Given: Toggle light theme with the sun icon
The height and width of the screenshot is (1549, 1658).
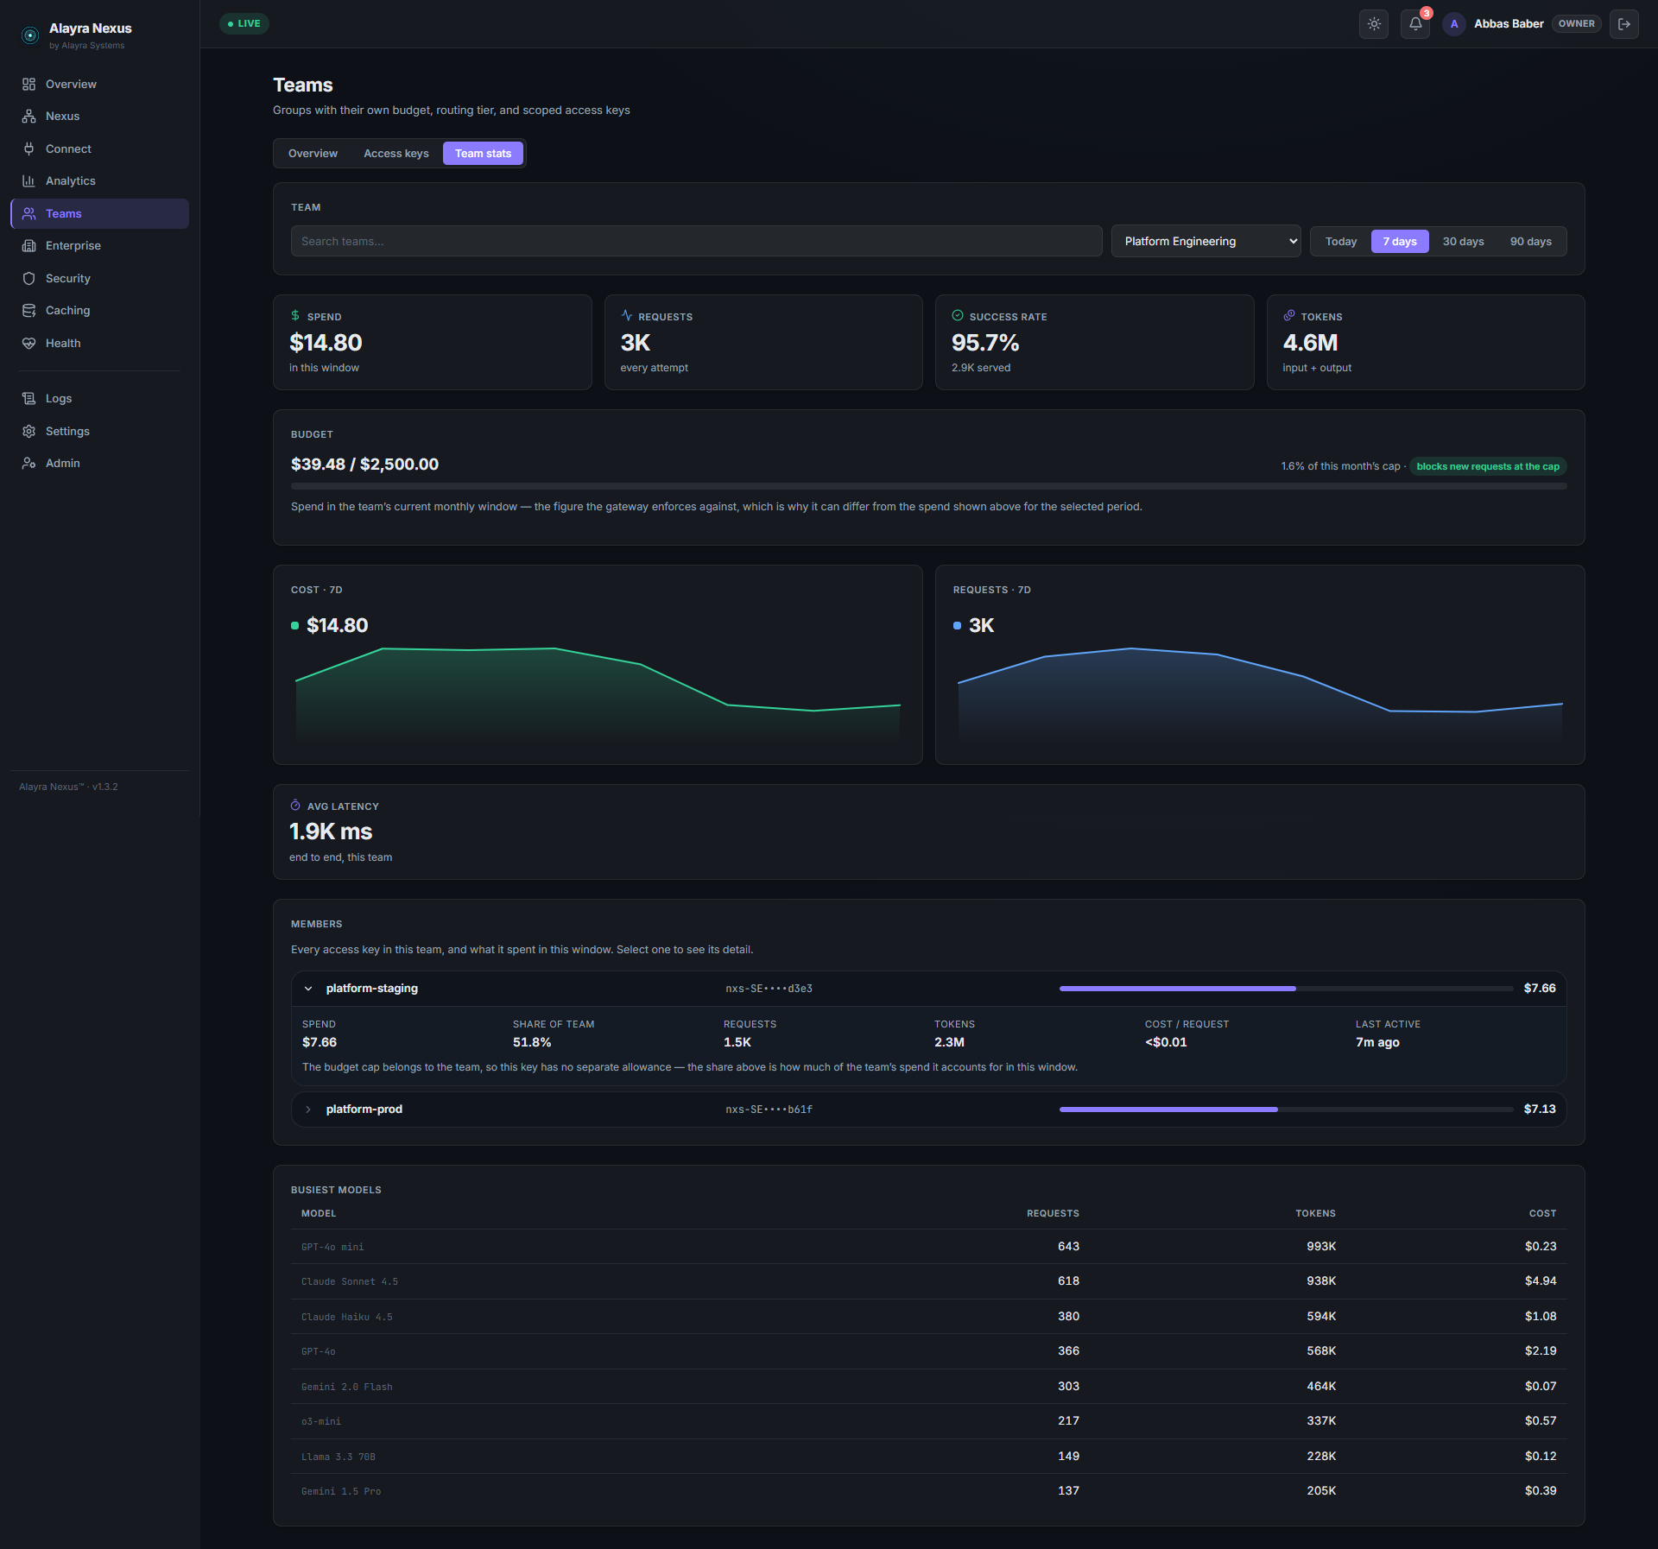Looking at the screenshot, I should pos(1374,24).
